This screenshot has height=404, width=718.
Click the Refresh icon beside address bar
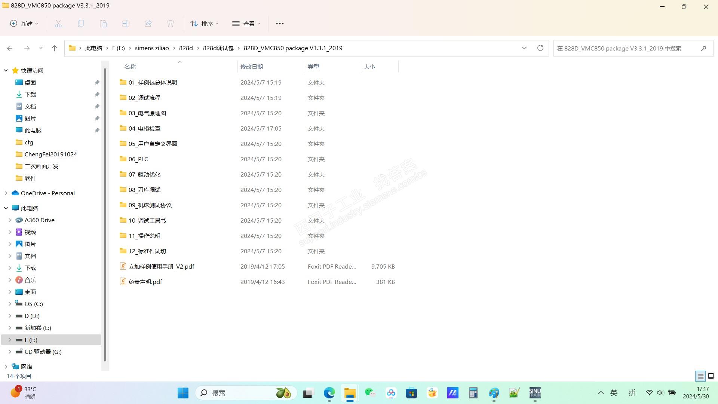tap(540, 48)
